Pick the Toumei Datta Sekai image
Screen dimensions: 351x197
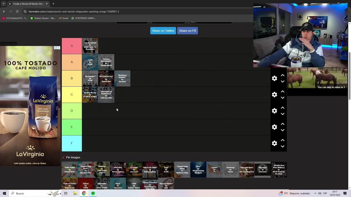(182, 170)
